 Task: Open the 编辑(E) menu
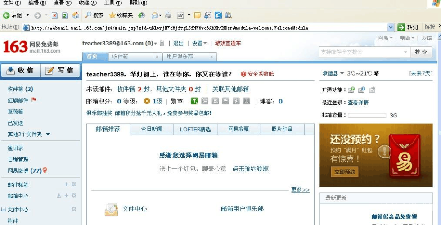(37, 3)
